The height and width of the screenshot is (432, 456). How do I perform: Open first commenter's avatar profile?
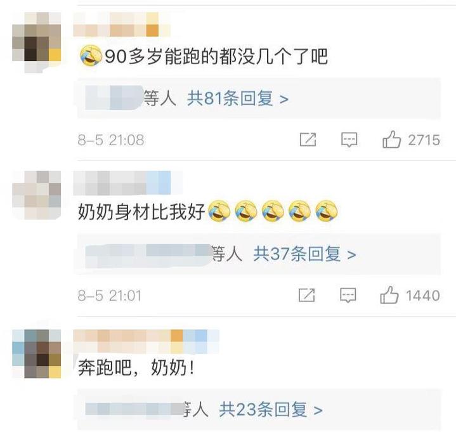(37, 43)
